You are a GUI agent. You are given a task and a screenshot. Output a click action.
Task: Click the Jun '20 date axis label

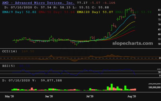(x=49, y=96)
